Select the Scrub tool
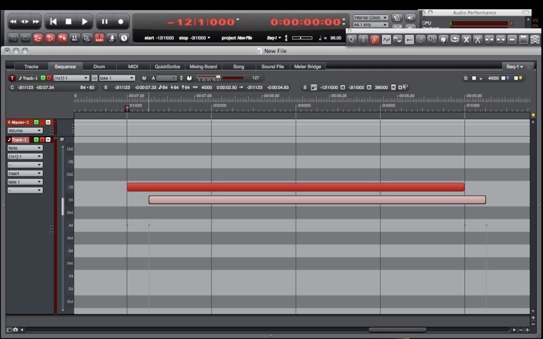Screen dimensions: 543x339 tap(443, 40)
